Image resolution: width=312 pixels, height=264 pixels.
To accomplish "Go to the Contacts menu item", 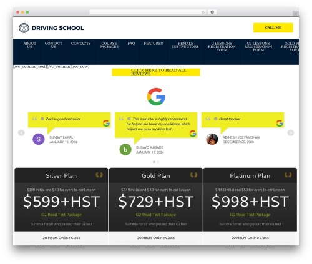I will pyautogui.click(x=80, y=44).
